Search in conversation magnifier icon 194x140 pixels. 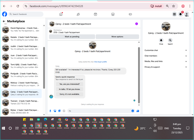[x=170, y=40]
